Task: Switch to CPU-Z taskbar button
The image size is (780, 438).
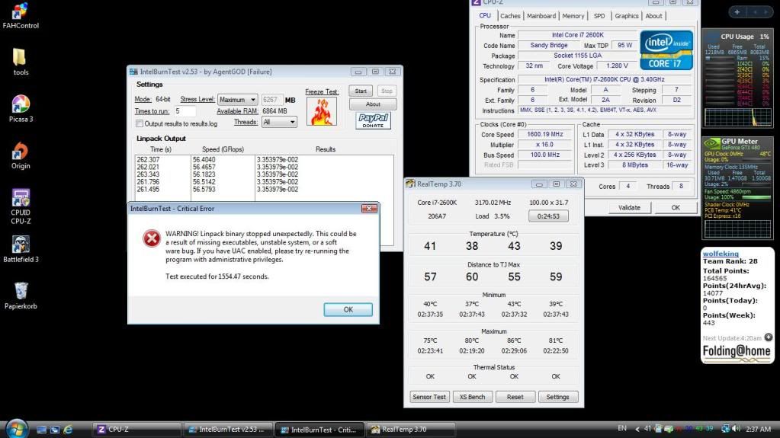Action: click(x=136, y=430)
